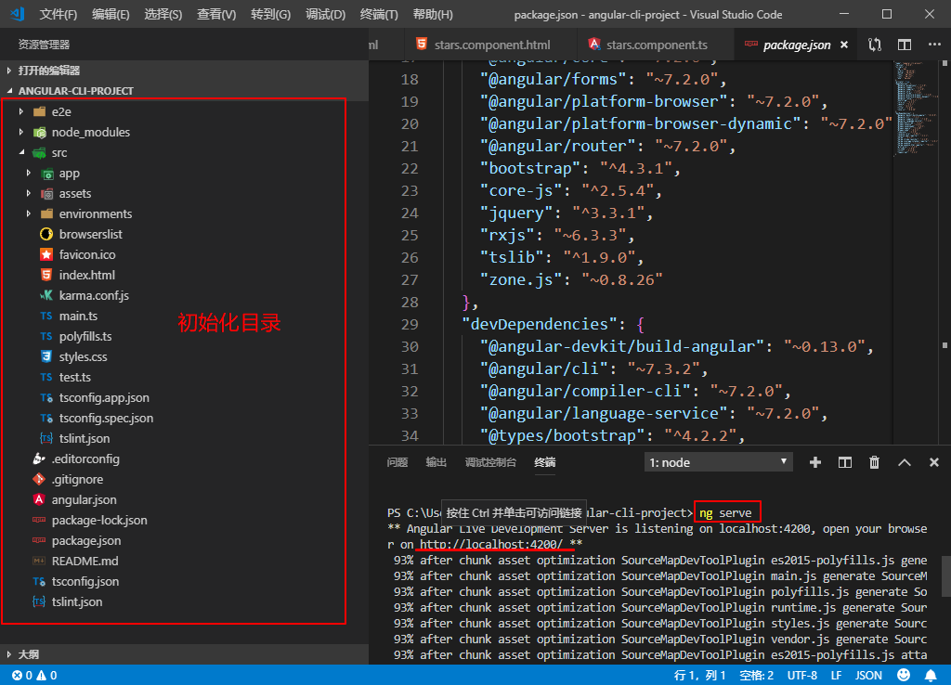
Task: Open tsconfig.spec.json file
Action: point(106,418)
